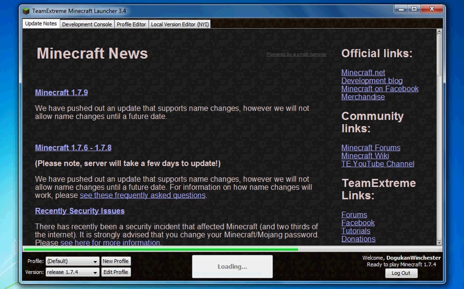Screen dimensions: 464x289
Task: Click the Loading... play button
Action: point(232,267)
